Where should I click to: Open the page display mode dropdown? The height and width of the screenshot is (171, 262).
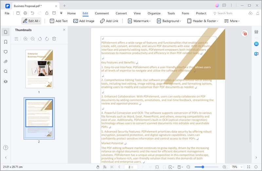click(x=180, y=167)
